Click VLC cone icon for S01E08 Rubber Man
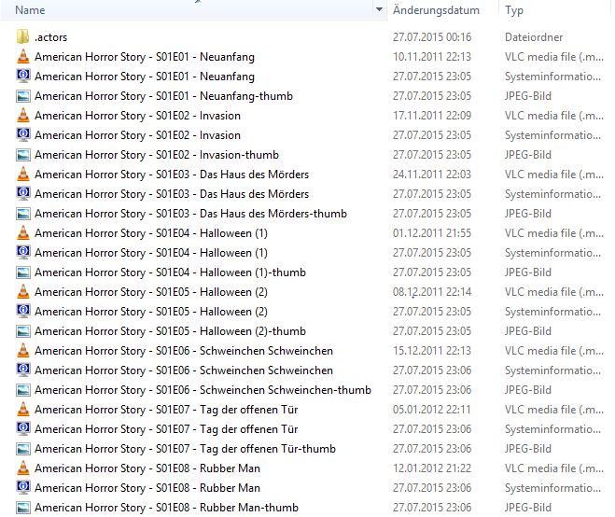 23,468
